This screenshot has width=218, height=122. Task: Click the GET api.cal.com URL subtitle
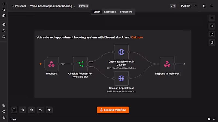click(121, 68)
